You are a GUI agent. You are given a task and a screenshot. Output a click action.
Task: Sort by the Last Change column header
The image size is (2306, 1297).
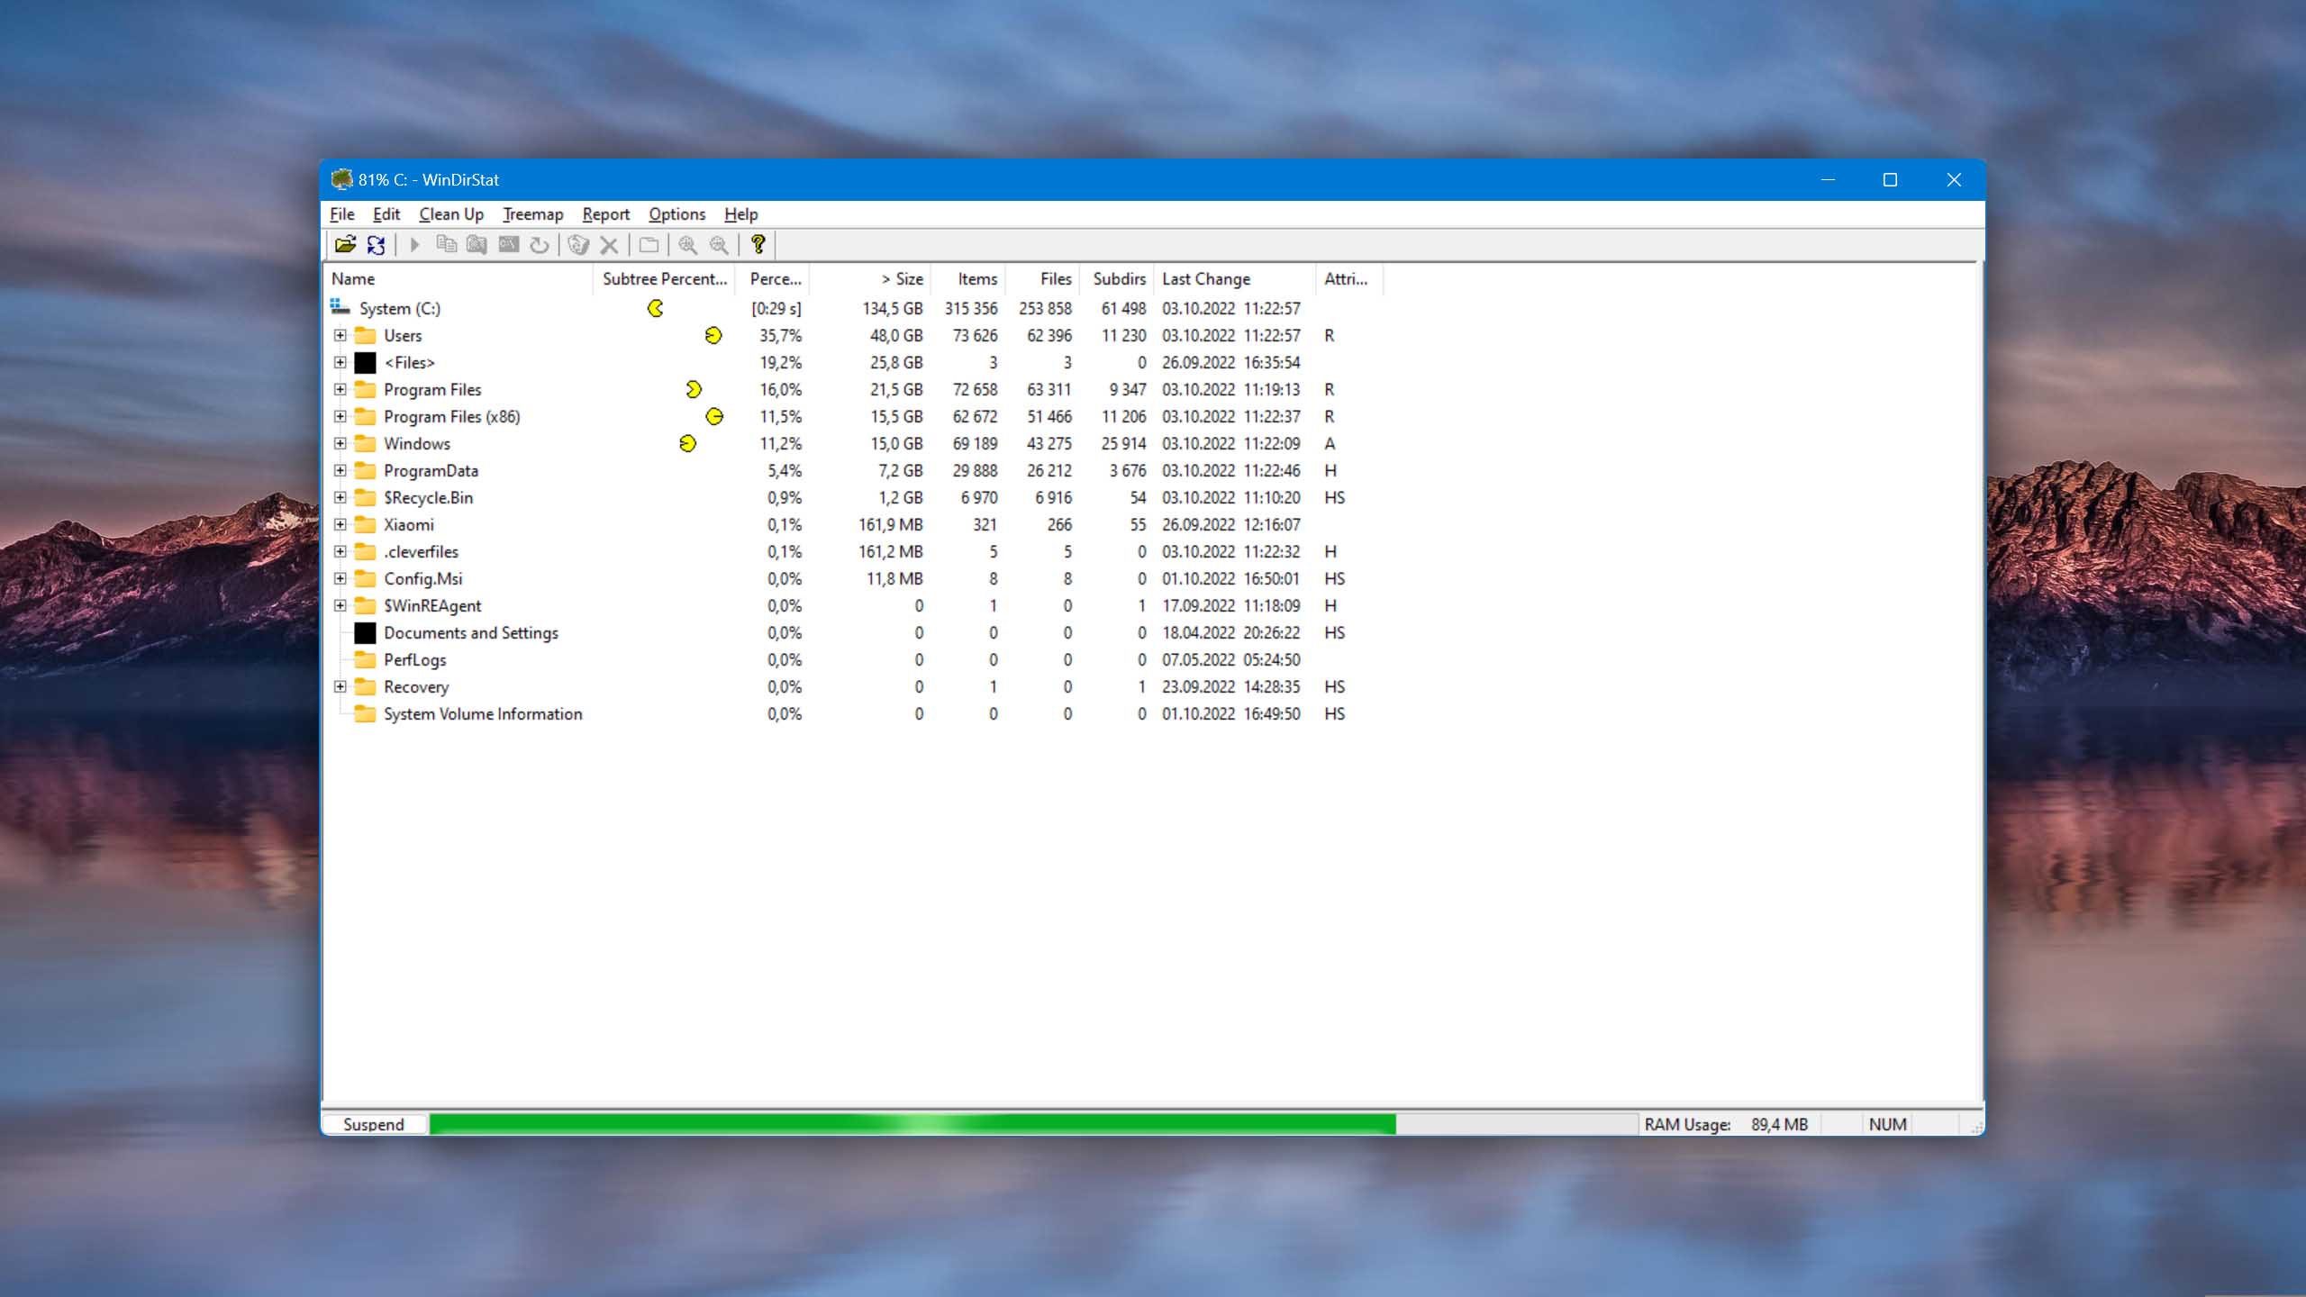(1234, 279)
